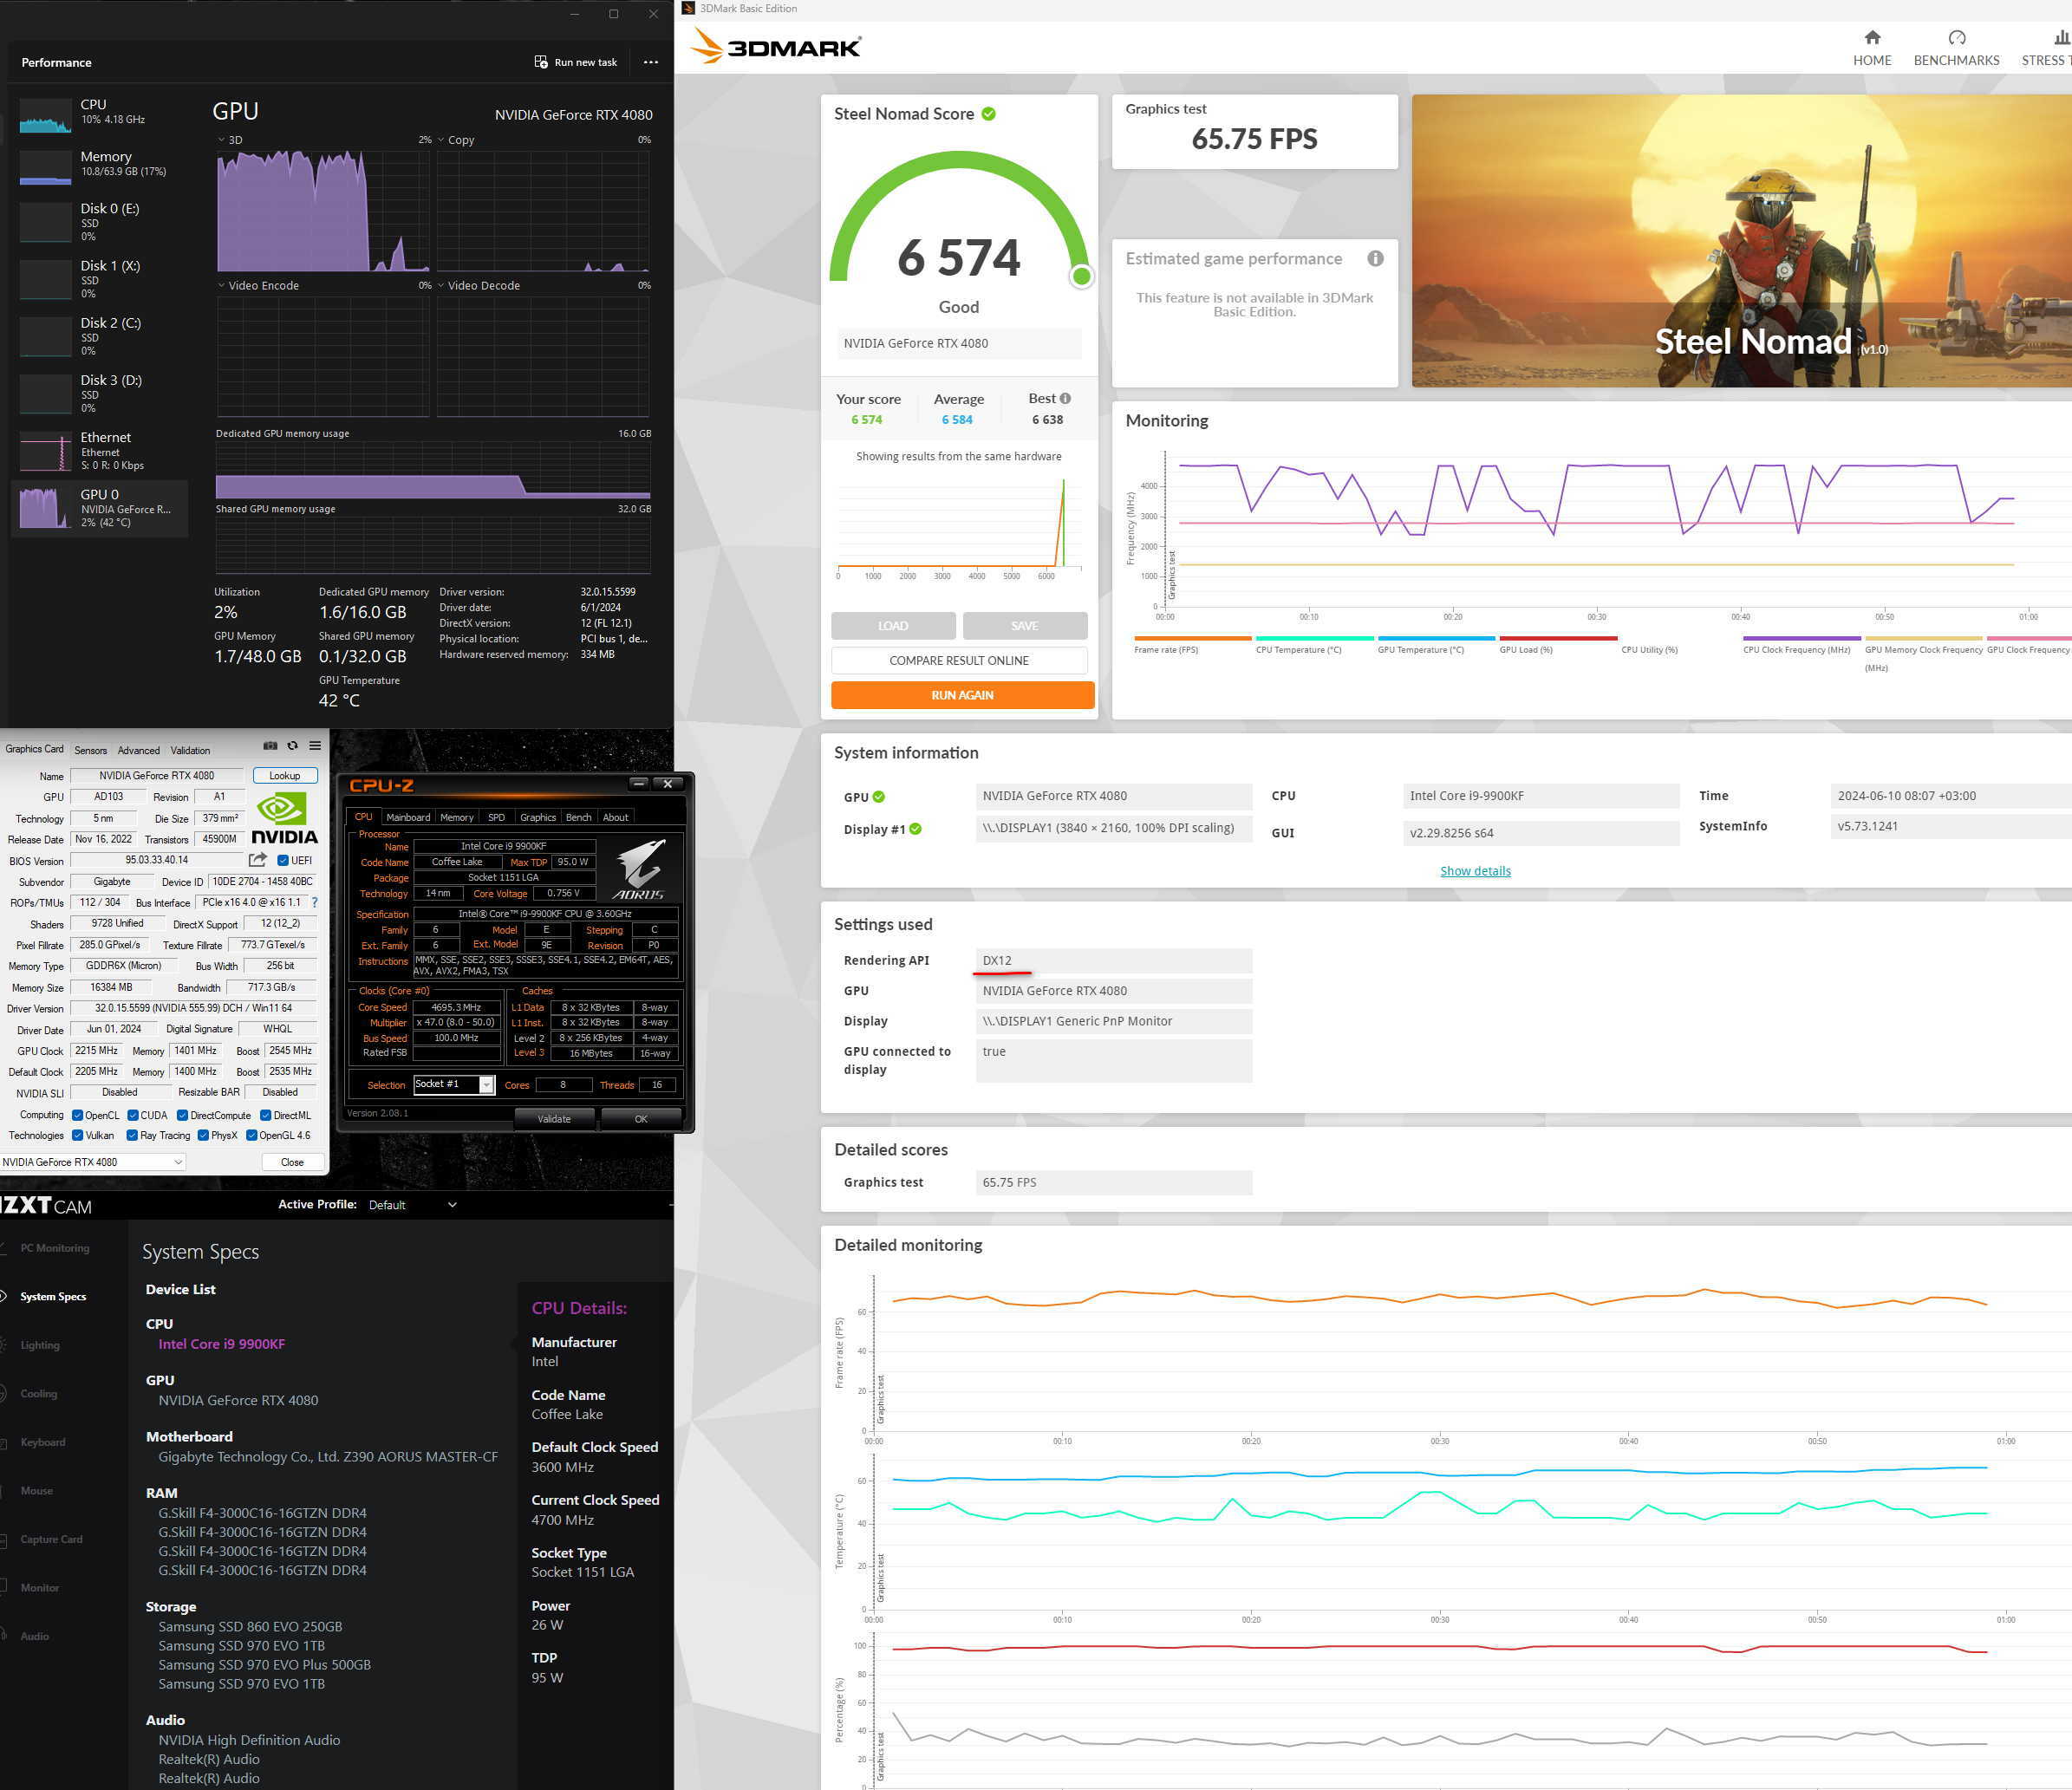Click the green check beside GPU in System information

[x=878, y=797]
